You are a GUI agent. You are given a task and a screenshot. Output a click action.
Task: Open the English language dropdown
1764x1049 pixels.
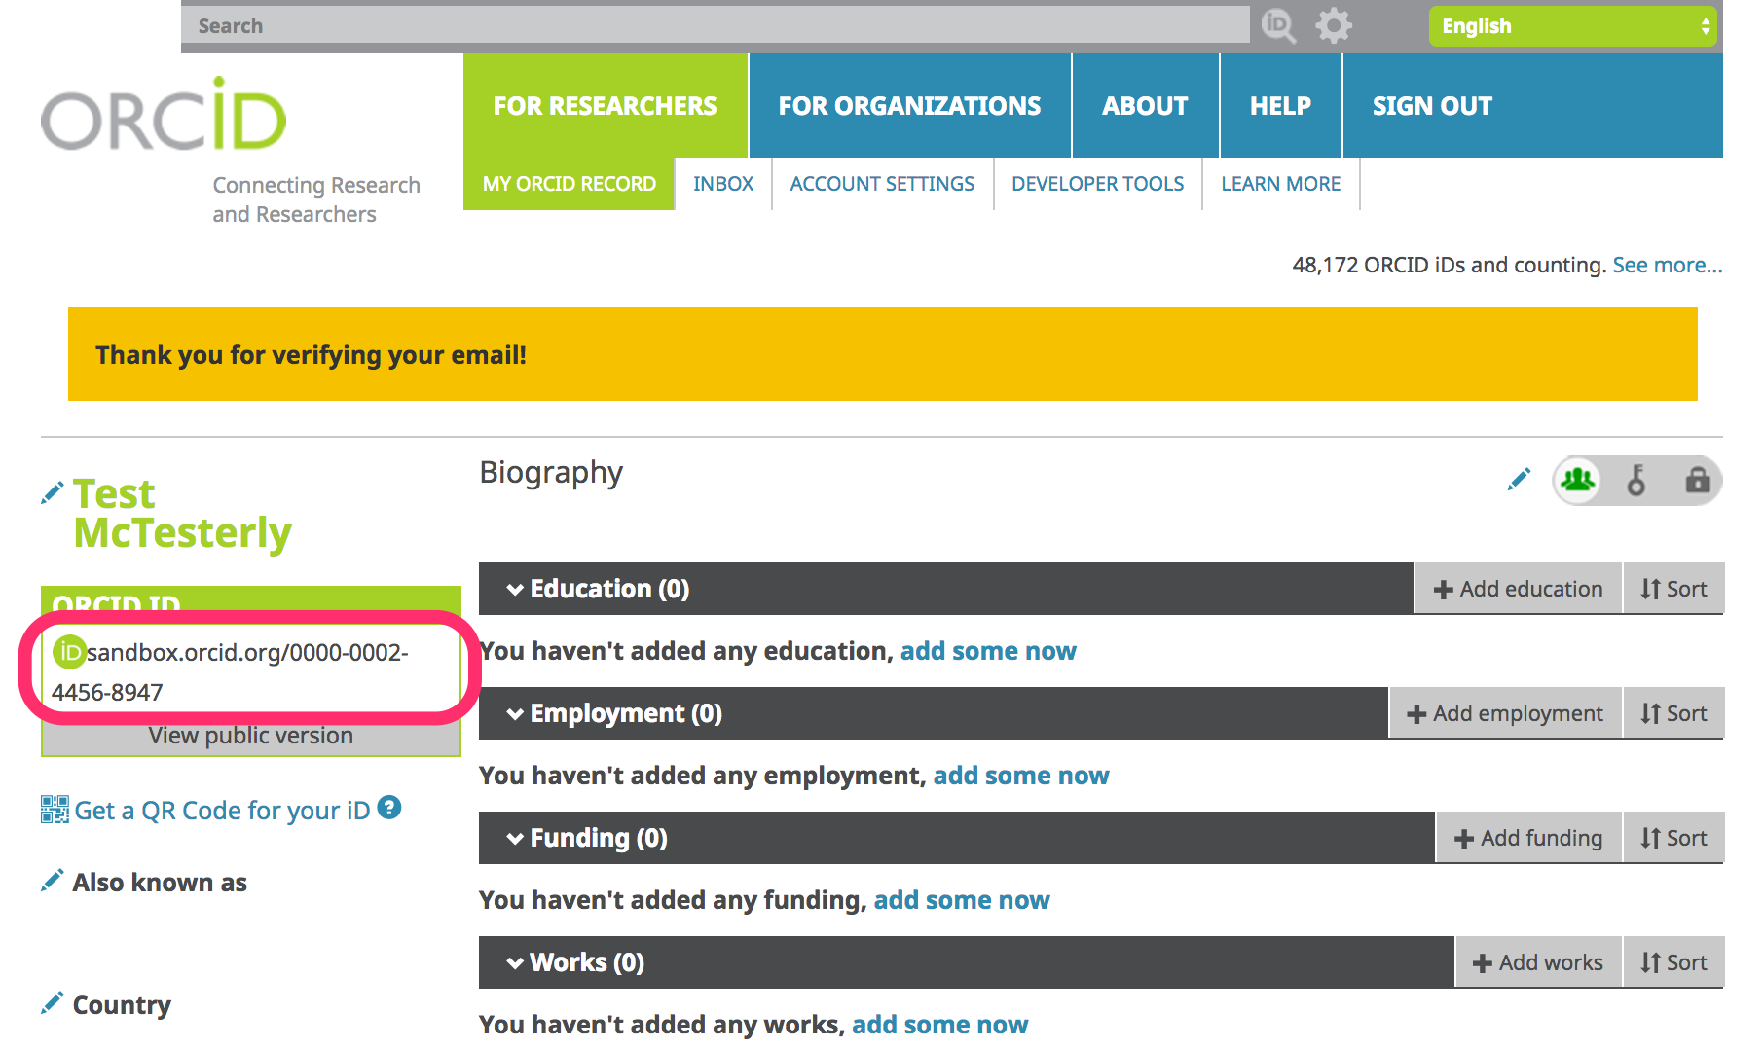tap(1573, 26)
